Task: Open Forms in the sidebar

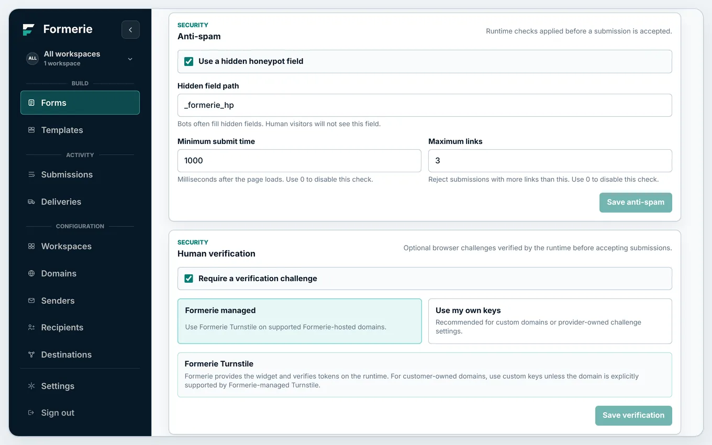Action: click(x=80, y=103)
